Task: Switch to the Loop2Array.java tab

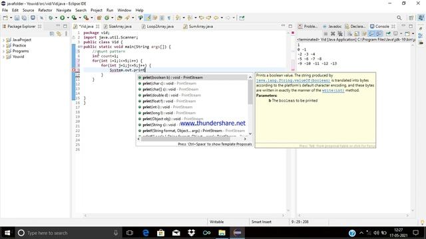Action: (x=158, y=27)
